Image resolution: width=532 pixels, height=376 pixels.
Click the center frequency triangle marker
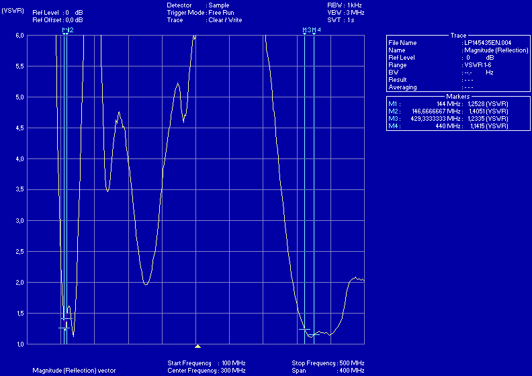point(197,346)
